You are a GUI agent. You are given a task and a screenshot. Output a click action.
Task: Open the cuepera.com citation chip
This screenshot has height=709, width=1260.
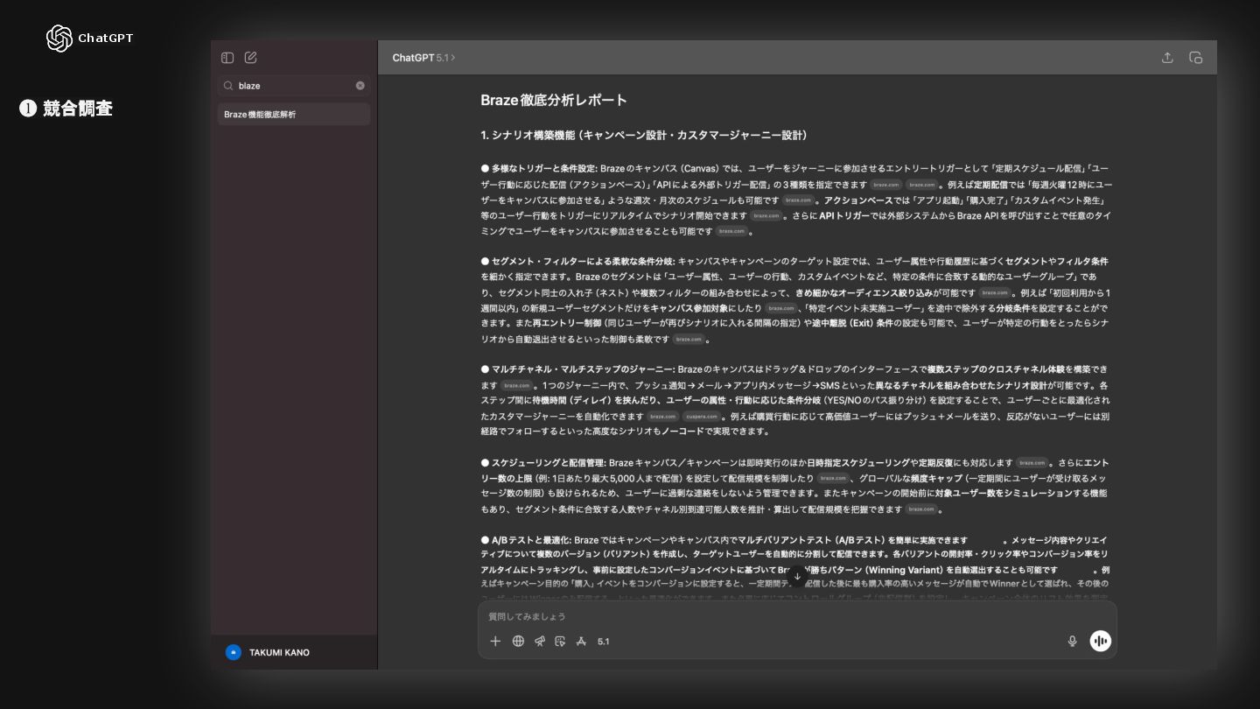pyautogui.click(x=700, y=417)
